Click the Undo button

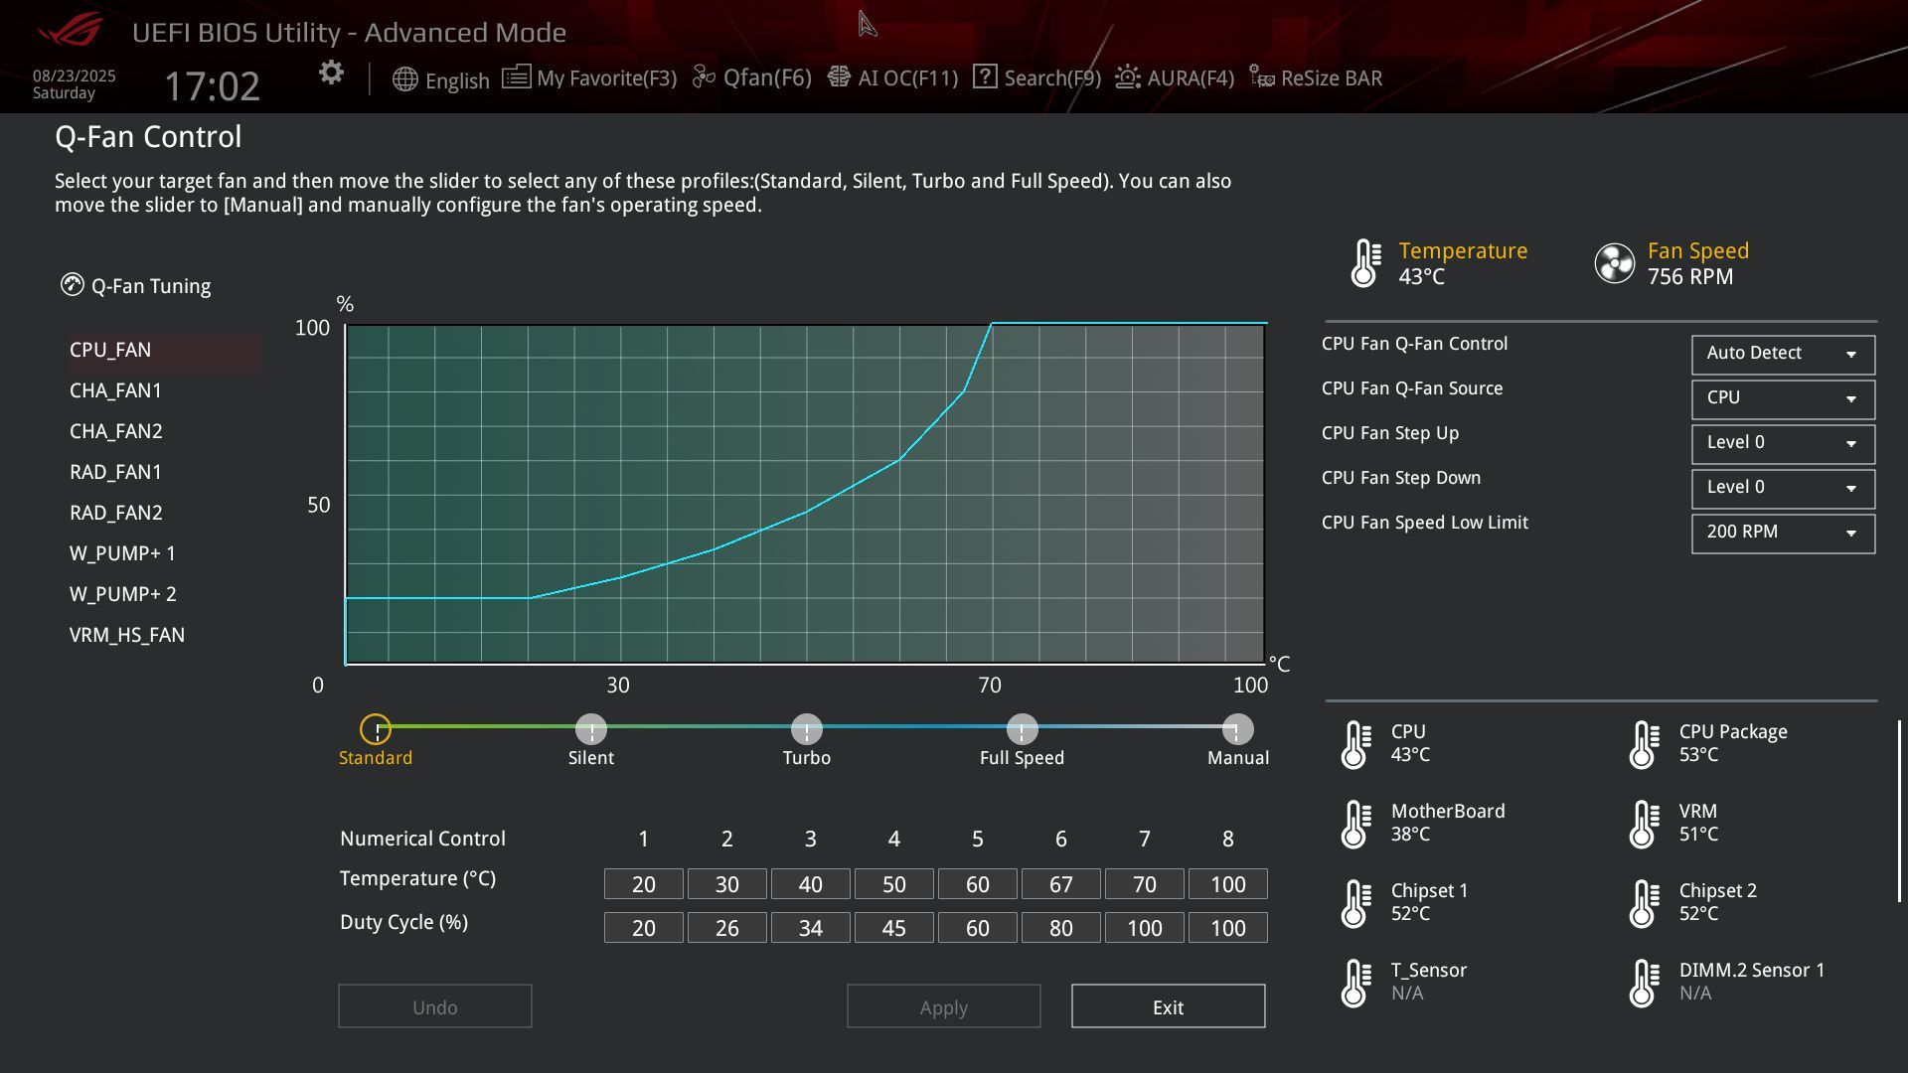click(434, 1006)
